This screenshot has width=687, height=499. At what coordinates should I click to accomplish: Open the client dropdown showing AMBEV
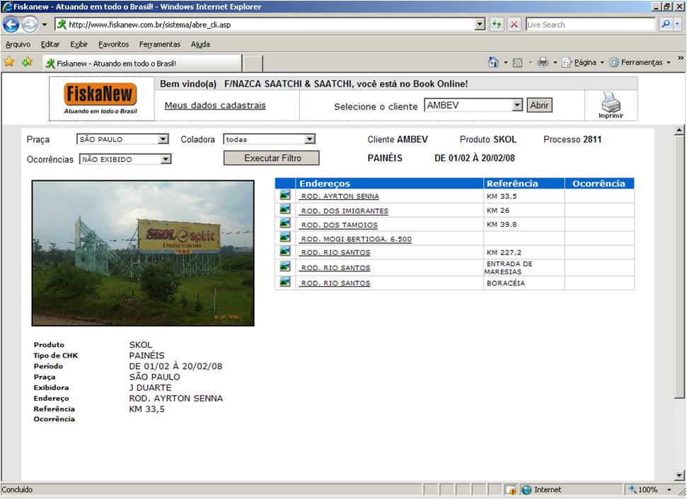(x=473, y=105)
